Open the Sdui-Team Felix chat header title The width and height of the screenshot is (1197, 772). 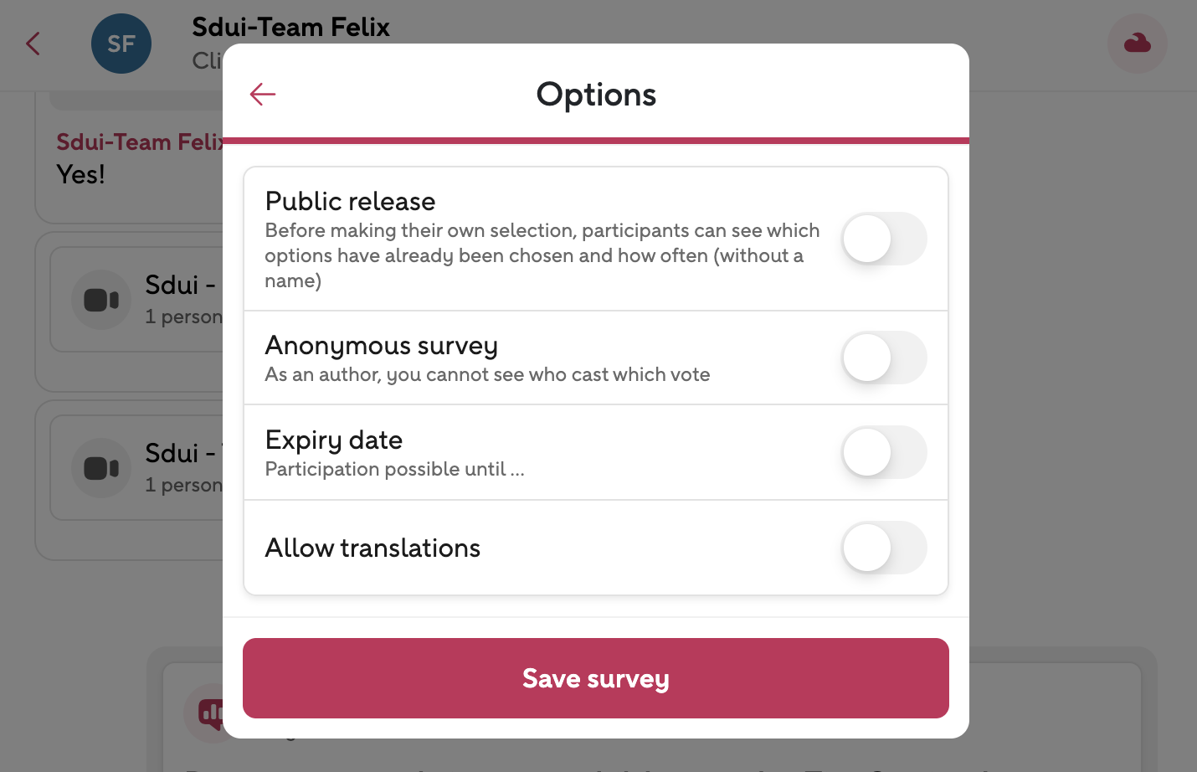coord(290,27)
